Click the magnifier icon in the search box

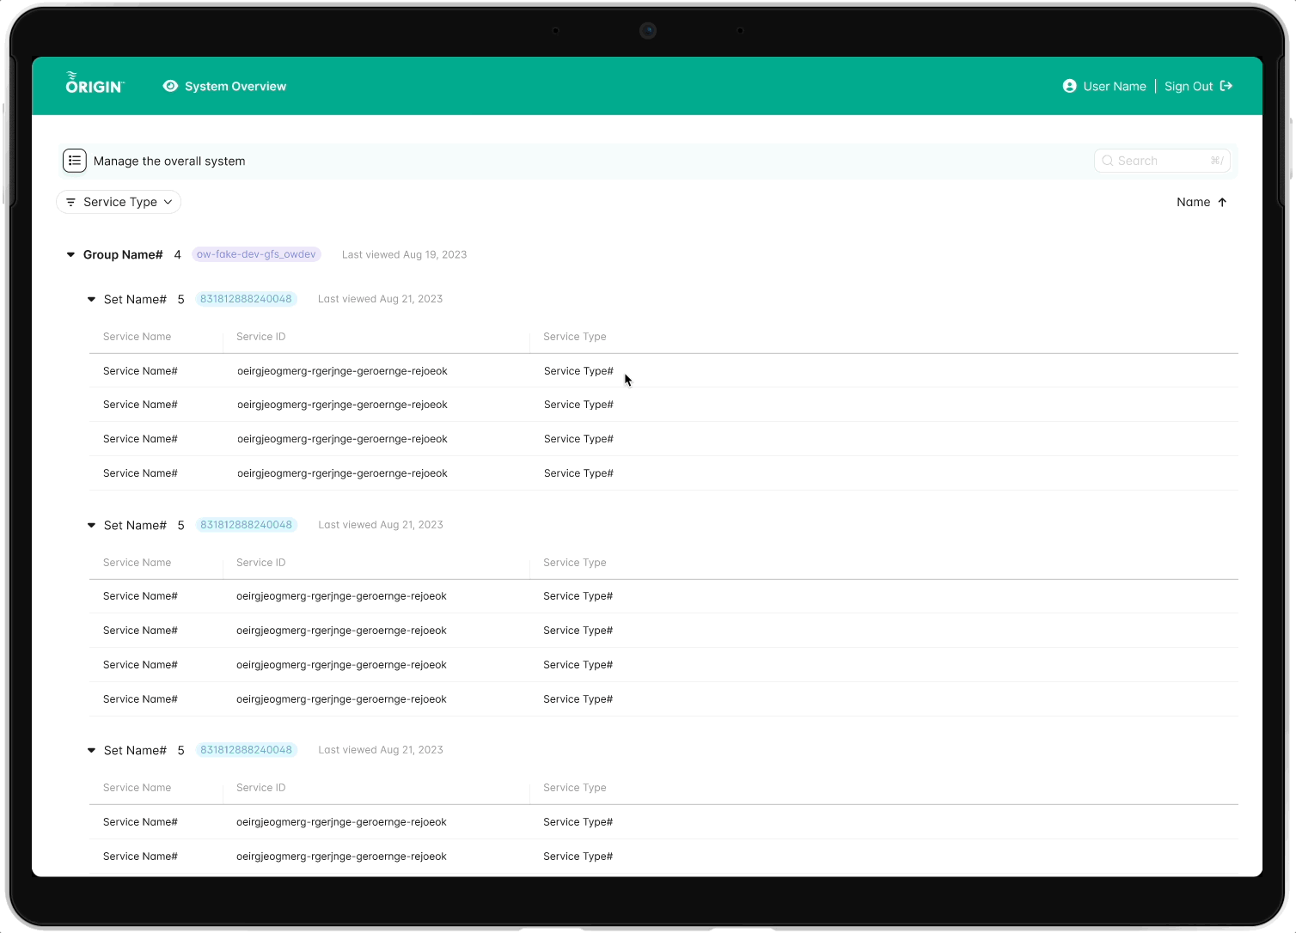coord(1108,161)
